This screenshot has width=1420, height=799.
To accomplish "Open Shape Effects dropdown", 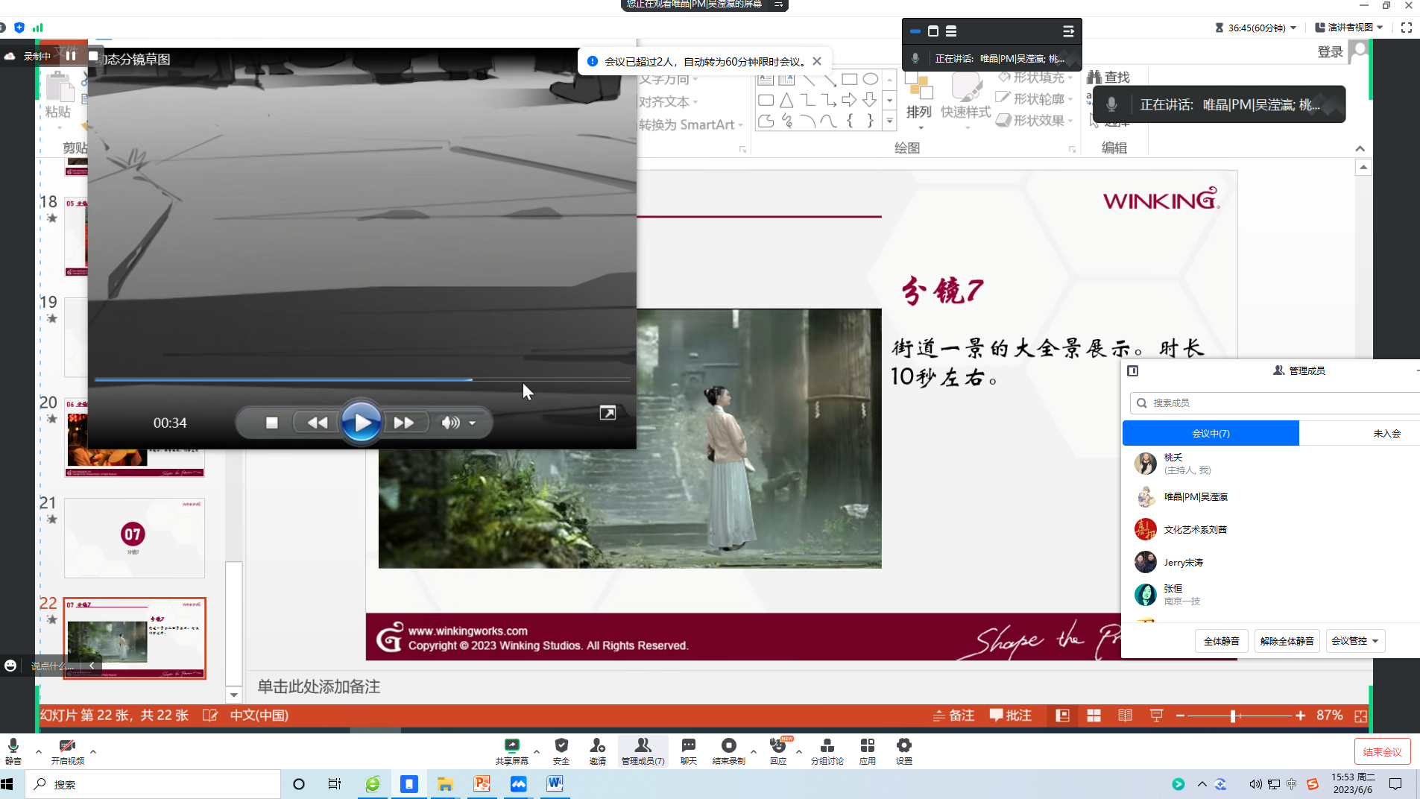I will (1035, 120).
